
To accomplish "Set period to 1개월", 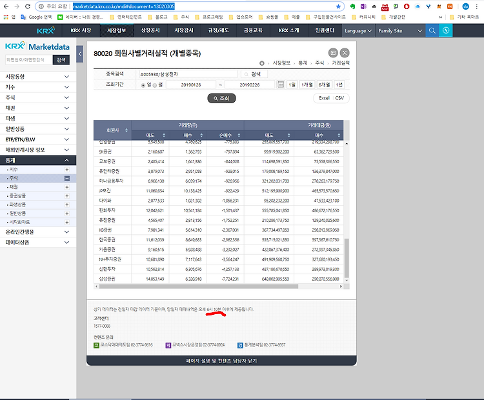I will (x=307, y=85).
